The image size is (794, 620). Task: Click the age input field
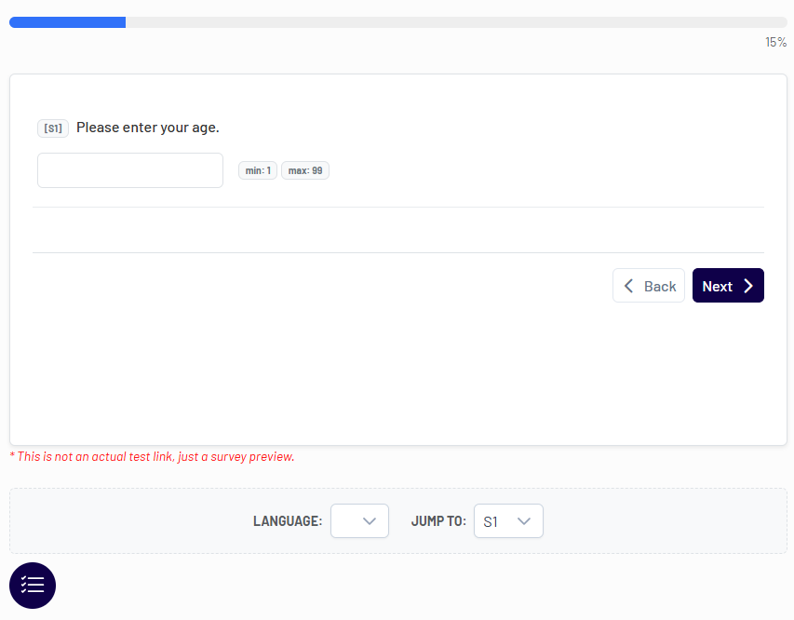130,170
